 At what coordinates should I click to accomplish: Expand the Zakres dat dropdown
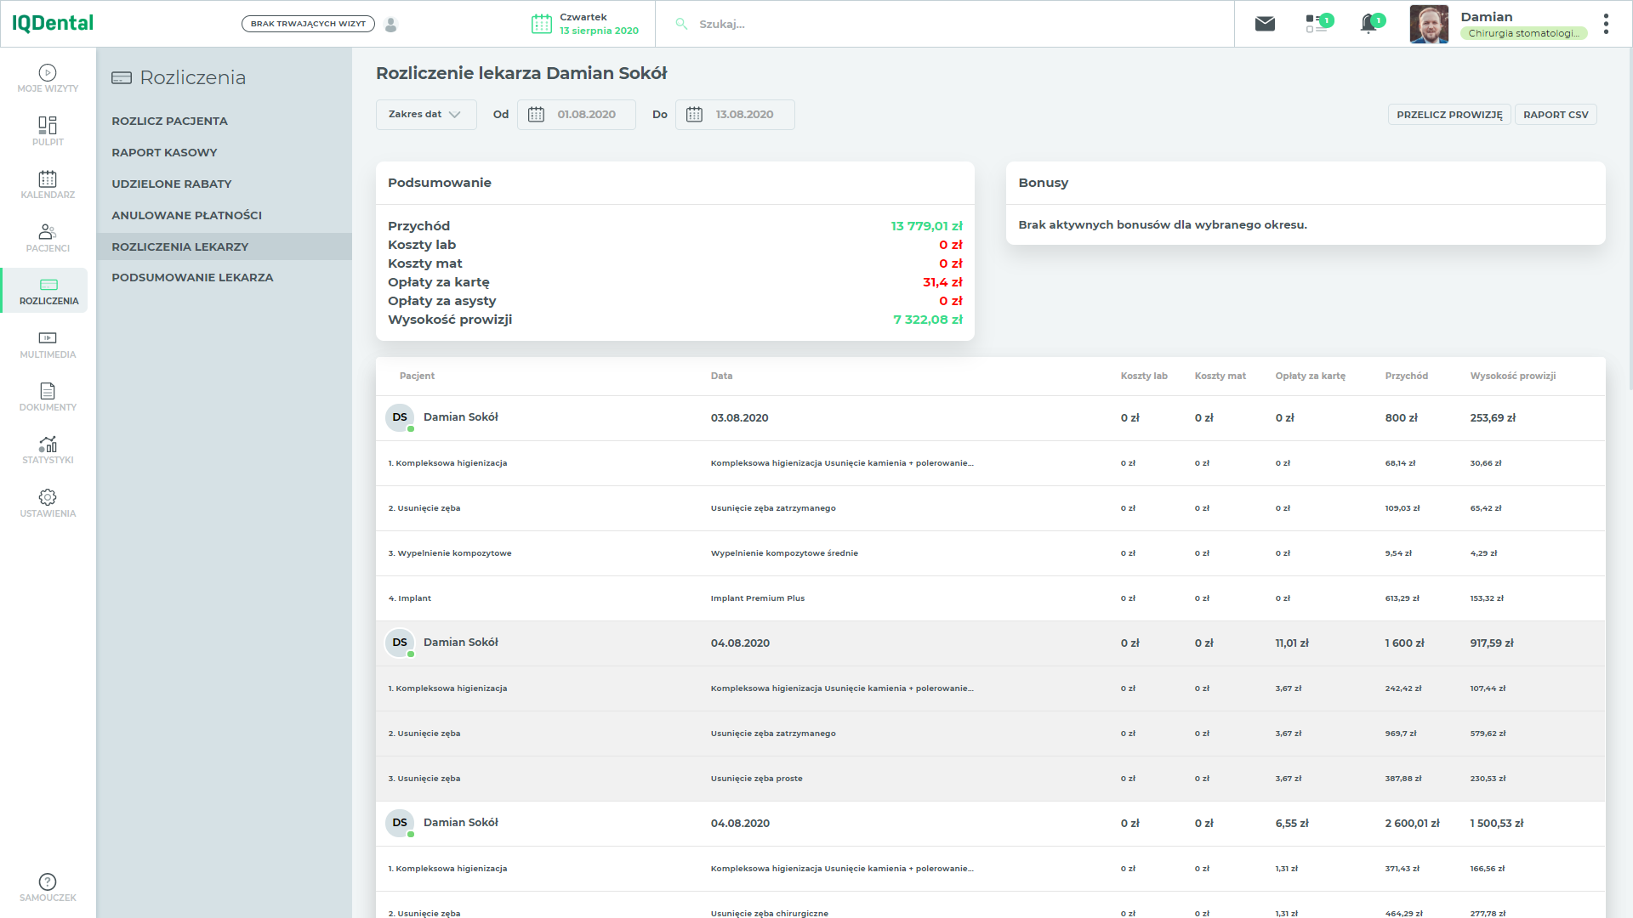coord(426,115)
